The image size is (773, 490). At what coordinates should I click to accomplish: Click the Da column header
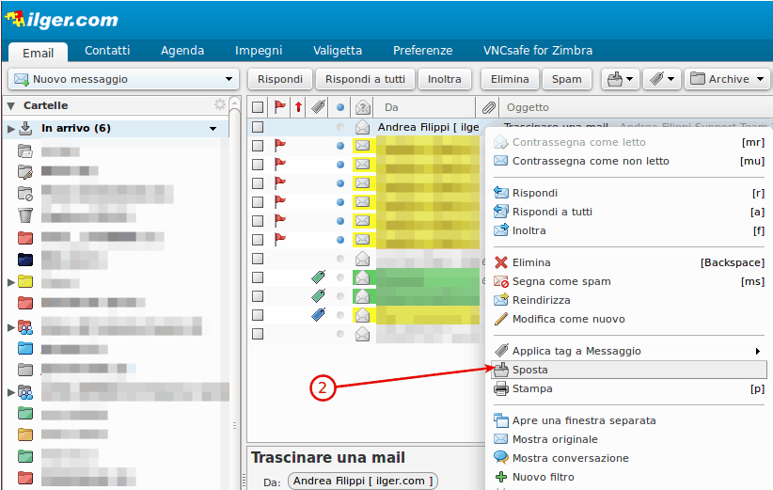(x=391, y=107)
